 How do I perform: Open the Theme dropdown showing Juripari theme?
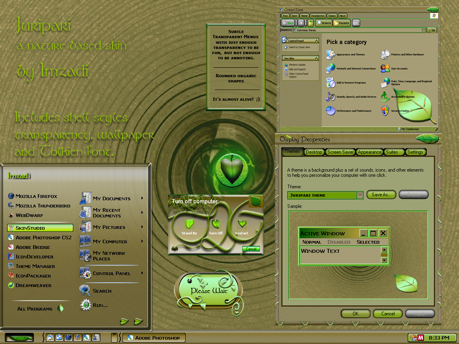(x=360, y=195)
